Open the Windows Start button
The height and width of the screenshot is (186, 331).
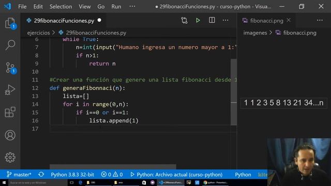[x=4, y=182]
